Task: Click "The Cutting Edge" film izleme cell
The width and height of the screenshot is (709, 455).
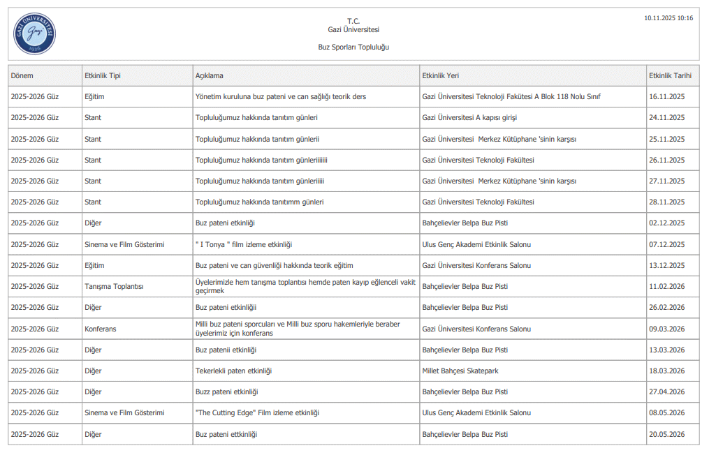Action: point(257,413)
